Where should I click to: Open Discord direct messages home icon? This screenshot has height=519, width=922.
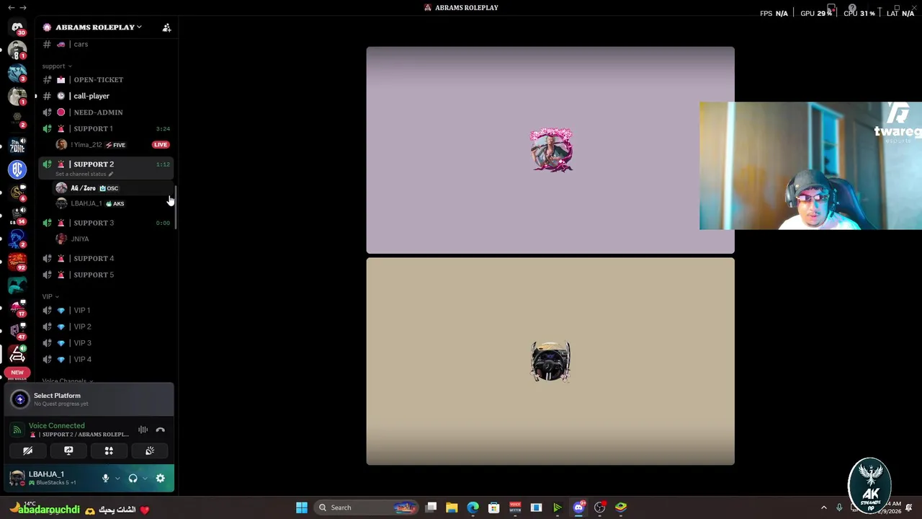pos(17,27)
